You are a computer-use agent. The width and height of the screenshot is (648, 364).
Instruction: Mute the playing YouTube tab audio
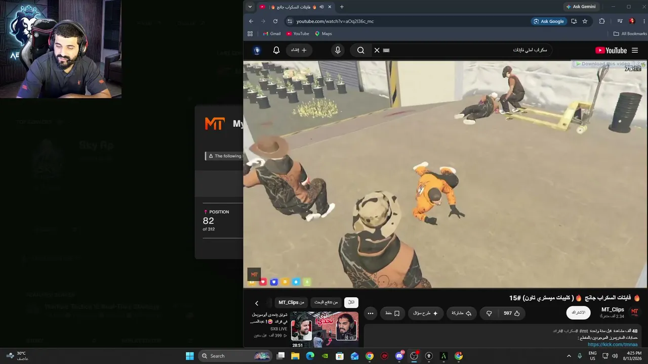point(321,7)
